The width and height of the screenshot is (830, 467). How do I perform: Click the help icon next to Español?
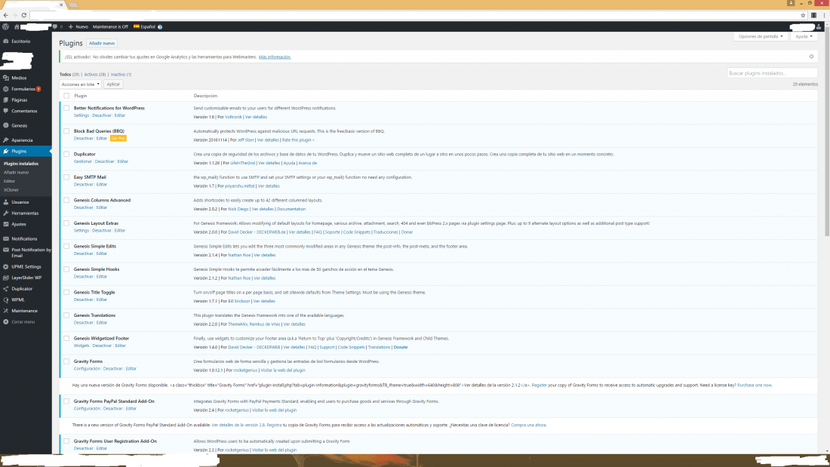tap(160, 27)
